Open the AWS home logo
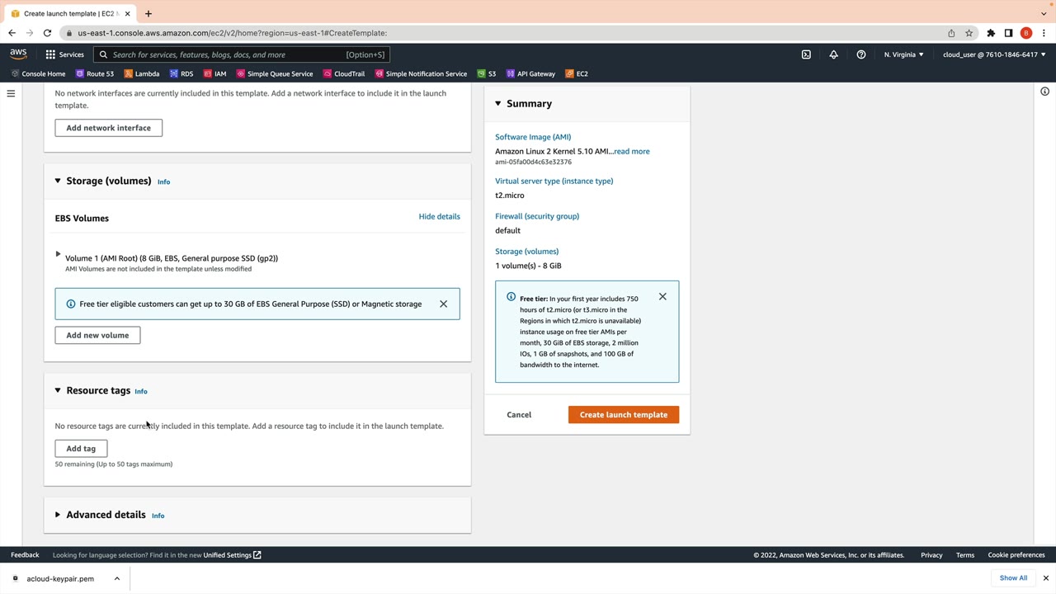1056x594 pixels. (18, 54)
